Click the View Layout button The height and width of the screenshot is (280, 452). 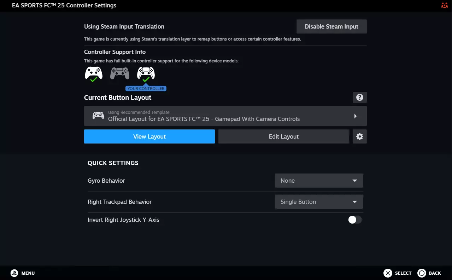click(x=149, y=136)
